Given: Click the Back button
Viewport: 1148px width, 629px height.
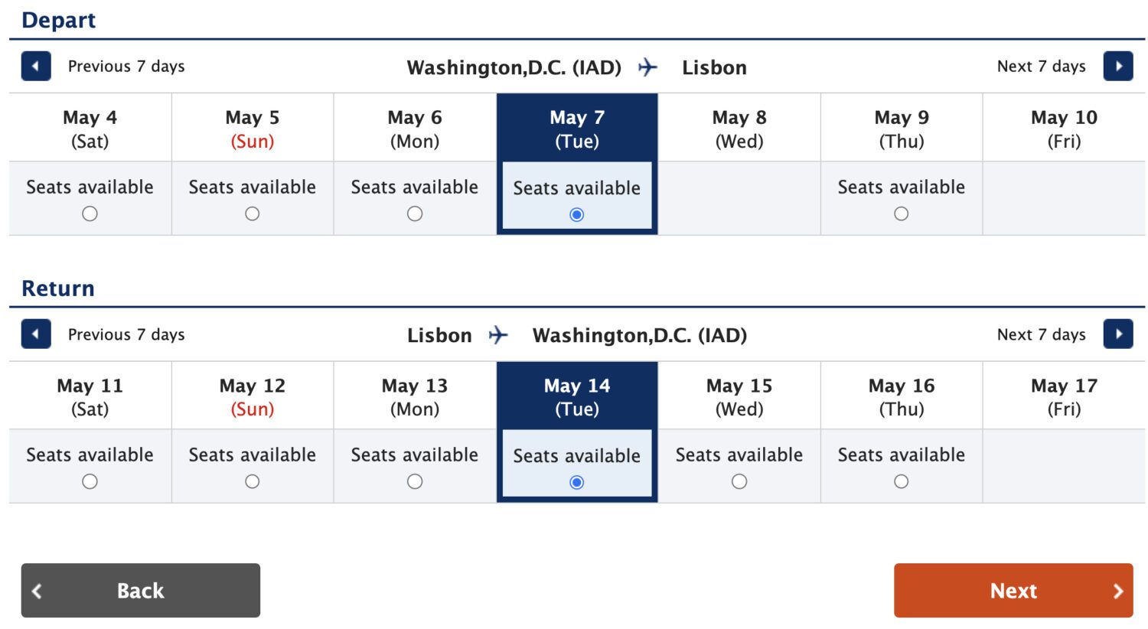Looking at the screenshot, I should [140, 590].
